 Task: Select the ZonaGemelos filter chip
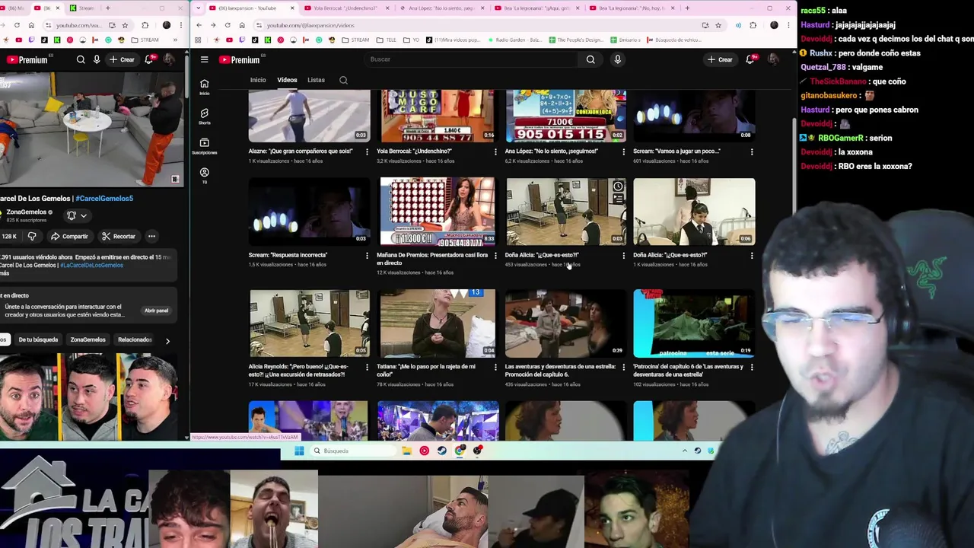point(88,339)
